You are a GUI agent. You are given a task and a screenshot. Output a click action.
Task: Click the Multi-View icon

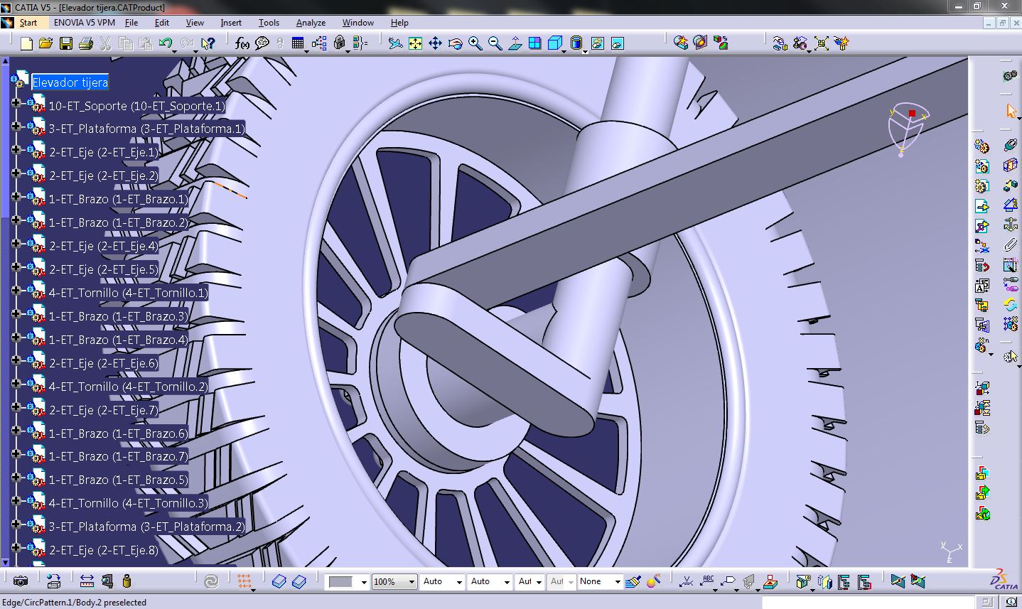coord(535,43)
